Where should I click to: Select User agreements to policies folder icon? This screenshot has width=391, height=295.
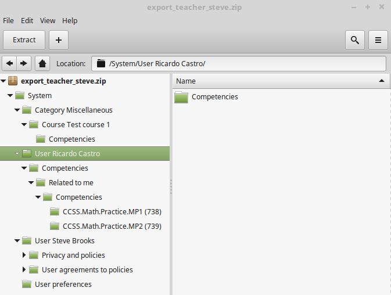click(34, 269)
